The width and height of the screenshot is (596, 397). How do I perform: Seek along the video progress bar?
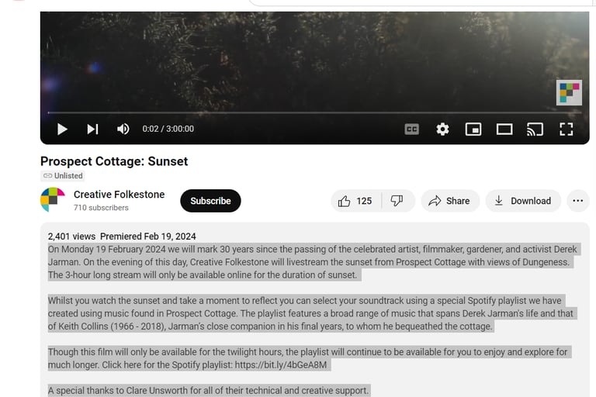[310, 113]
